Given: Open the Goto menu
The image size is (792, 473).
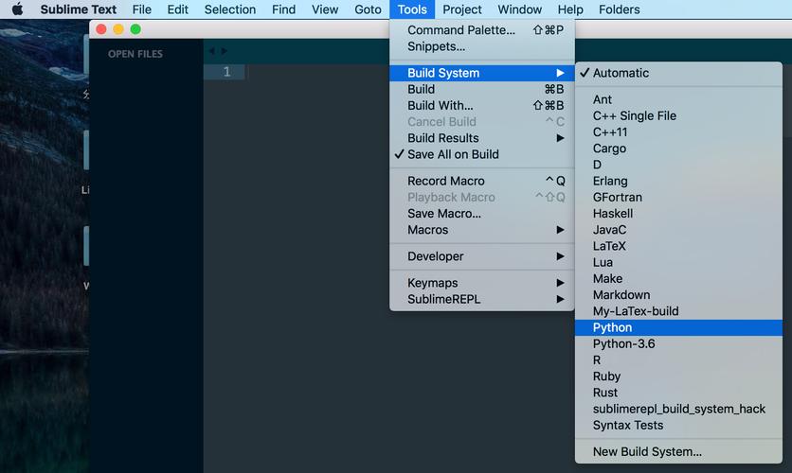Looking at the screenshot, I should [368, 9].
